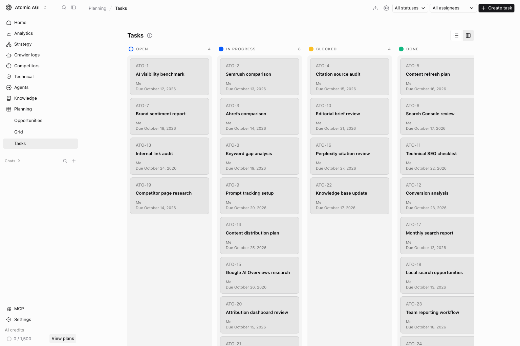This screenshot has height=346, width=520.
Task: Open the agent icon next to status filter
Action: 386,8
